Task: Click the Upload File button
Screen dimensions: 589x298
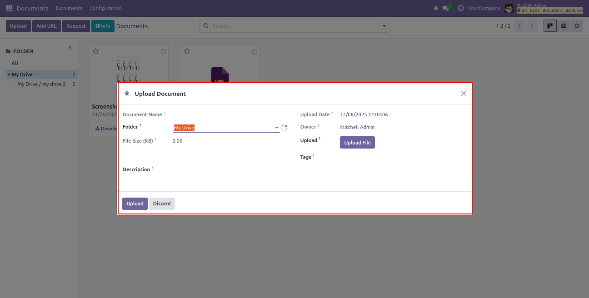Action: pyautogui.click(x=357, y=143)
